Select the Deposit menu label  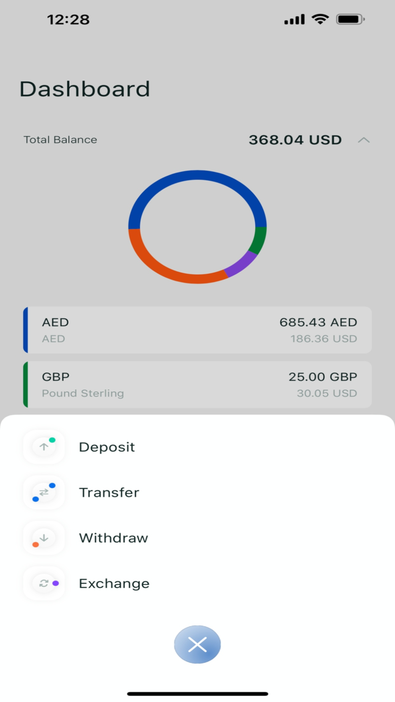tap(107, 447)
